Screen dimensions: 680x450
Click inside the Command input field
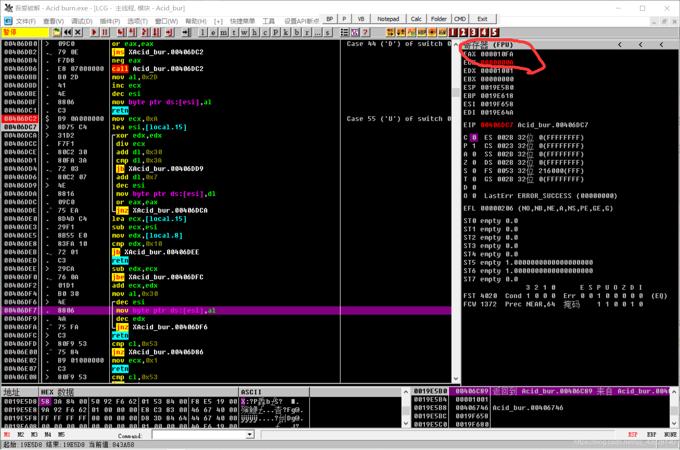coord(199,435)
